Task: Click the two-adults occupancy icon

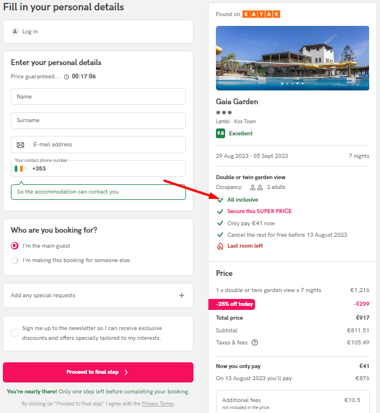Action: (x=256, y=187)
